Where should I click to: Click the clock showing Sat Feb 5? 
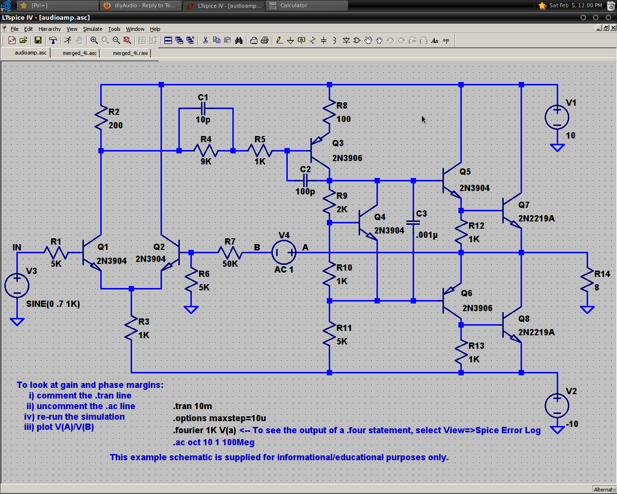[x=576, y=5]
